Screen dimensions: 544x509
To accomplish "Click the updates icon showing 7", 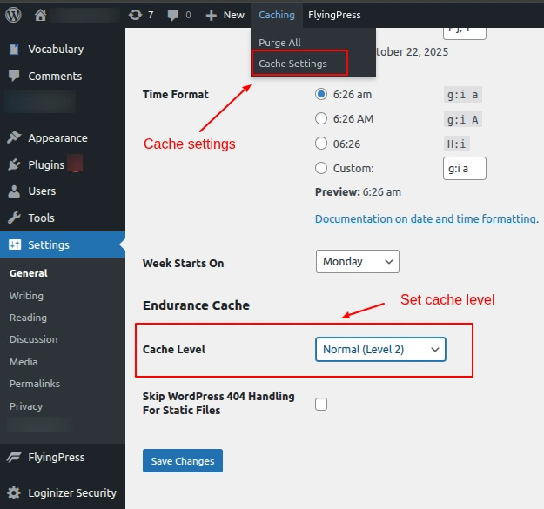I will 135,15.
